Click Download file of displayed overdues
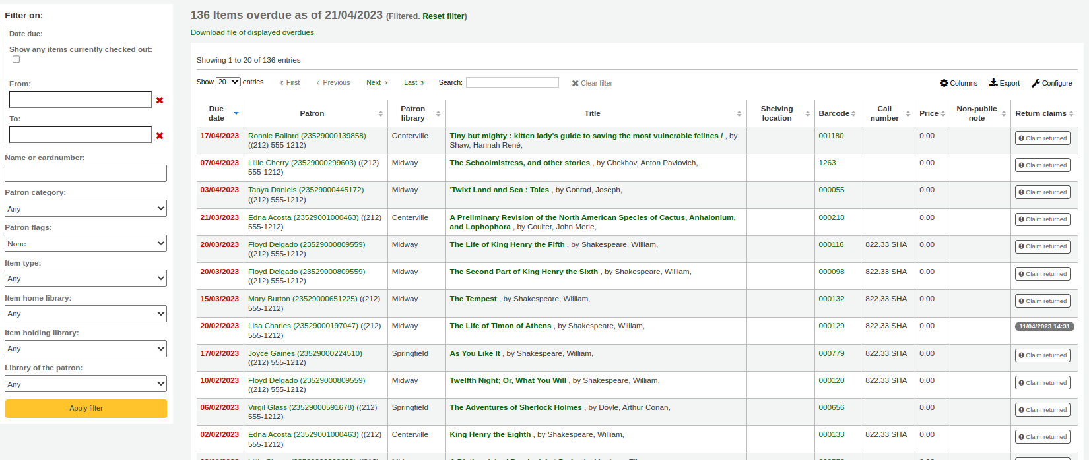The width and height of the screenshot is (1089, 460). pos(252,32)
